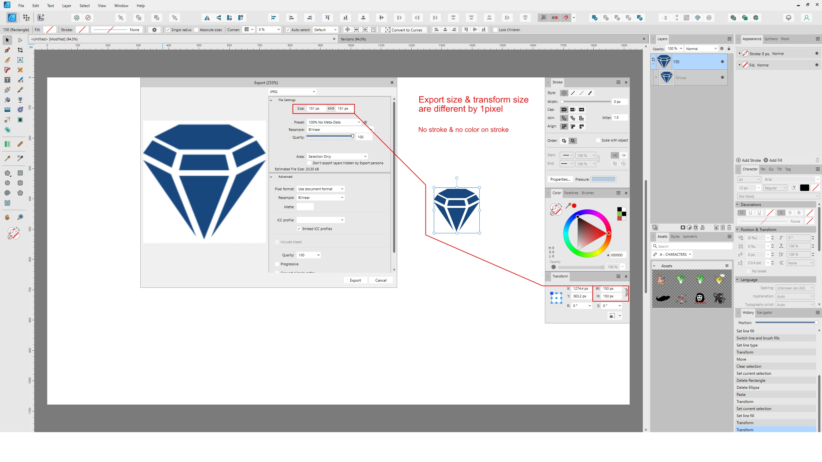Click Add Stroke in the Appearance panel
This screenshot has height=462, width=822.
748,160
